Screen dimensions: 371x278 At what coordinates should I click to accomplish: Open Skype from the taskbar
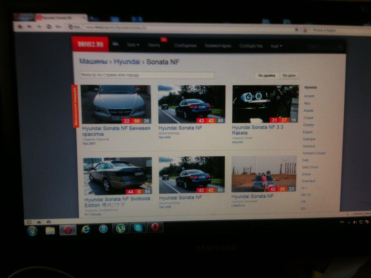pyautogui.click(x=138, y=228)
